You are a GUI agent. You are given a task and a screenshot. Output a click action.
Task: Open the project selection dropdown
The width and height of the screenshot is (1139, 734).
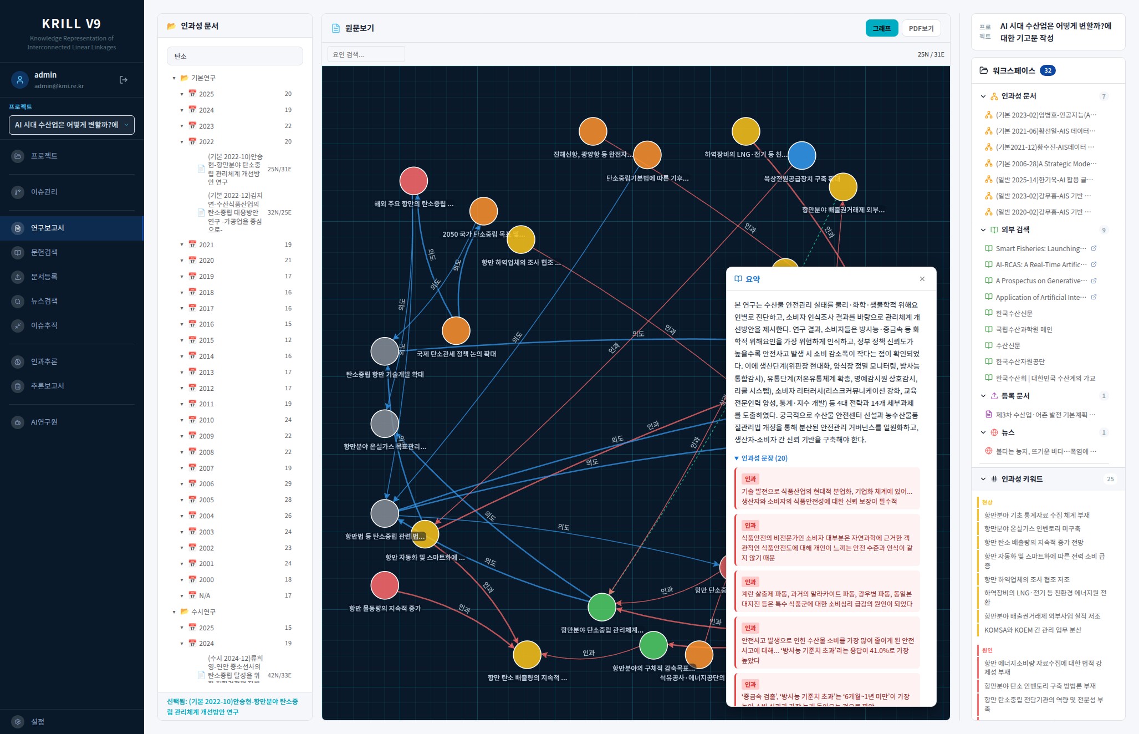71,125
